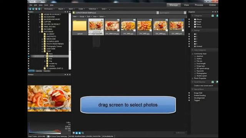
Task: Open the Tools menu
Action: pyautogui.click(x=46, y=5)
